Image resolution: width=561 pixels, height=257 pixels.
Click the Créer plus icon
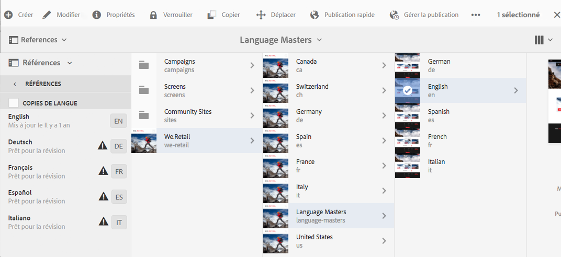tap(8, 15)
